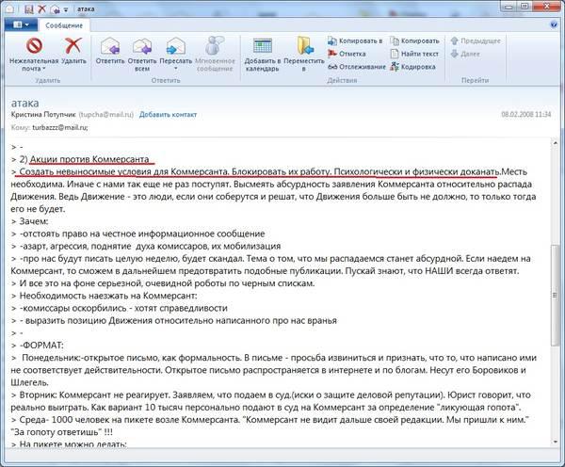The image size is (565, 467).
Task: Open the blue application menu button
Action: click(x=21, y=24)
